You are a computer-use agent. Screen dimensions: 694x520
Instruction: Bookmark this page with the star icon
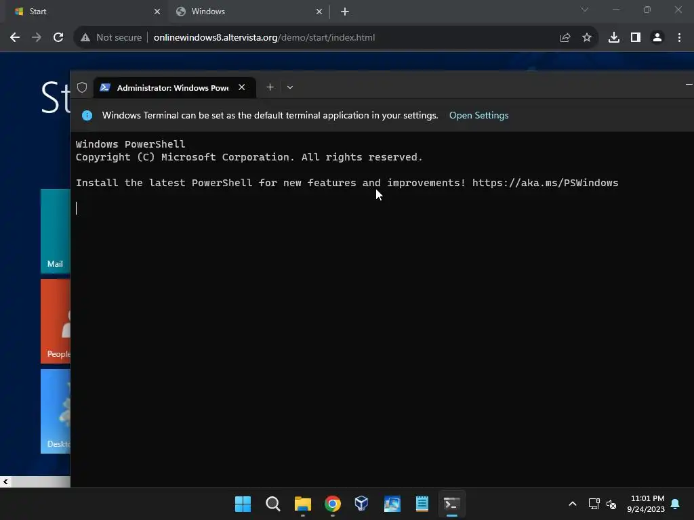(x=587, y=38)
